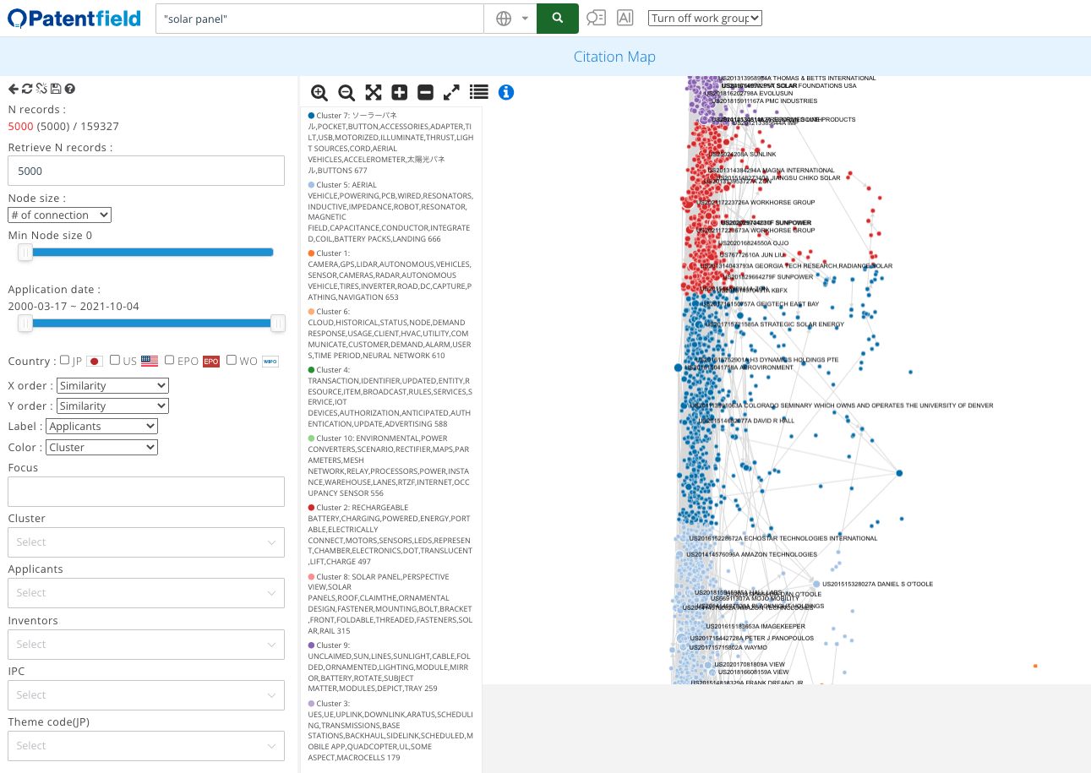Click the AI search icon near search bar
The image size is (1091, 773).
tap(625, 17)
